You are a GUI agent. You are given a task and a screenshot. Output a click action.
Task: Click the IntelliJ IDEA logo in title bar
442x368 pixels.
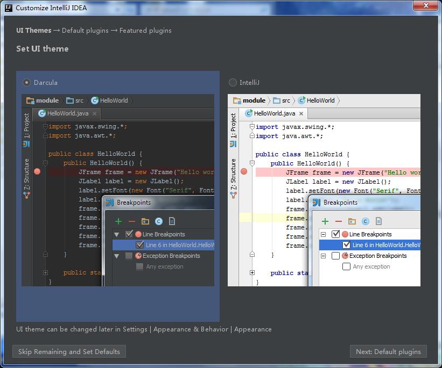tap(9, 8)
